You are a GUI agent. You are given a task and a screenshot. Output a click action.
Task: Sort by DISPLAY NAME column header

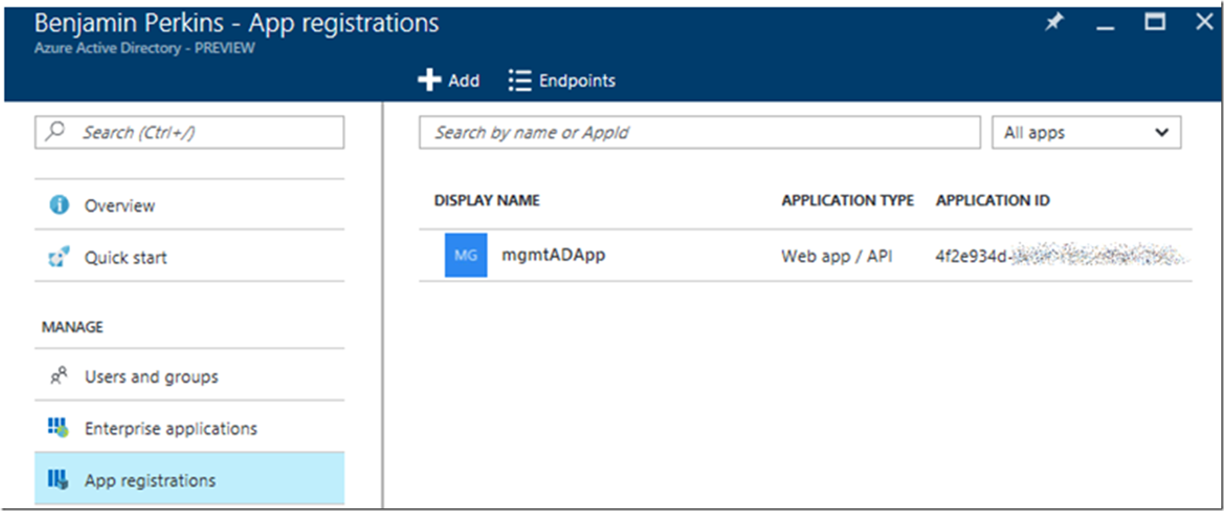[486, 201]
